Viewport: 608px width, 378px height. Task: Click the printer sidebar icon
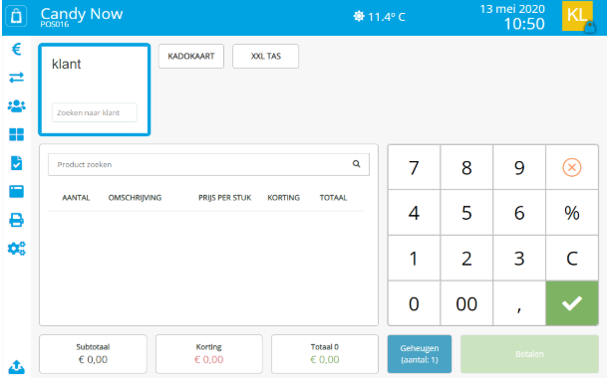[16, 220]
